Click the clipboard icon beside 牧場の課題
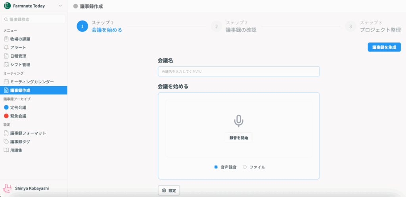 (6, 39)
